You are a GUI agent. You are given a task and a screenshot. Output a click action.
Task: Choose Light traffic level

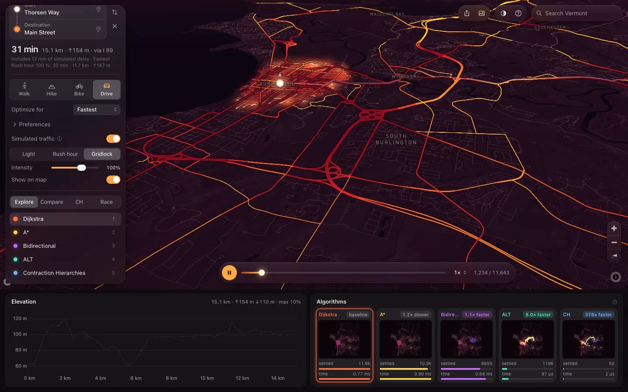tap(29, 154)
